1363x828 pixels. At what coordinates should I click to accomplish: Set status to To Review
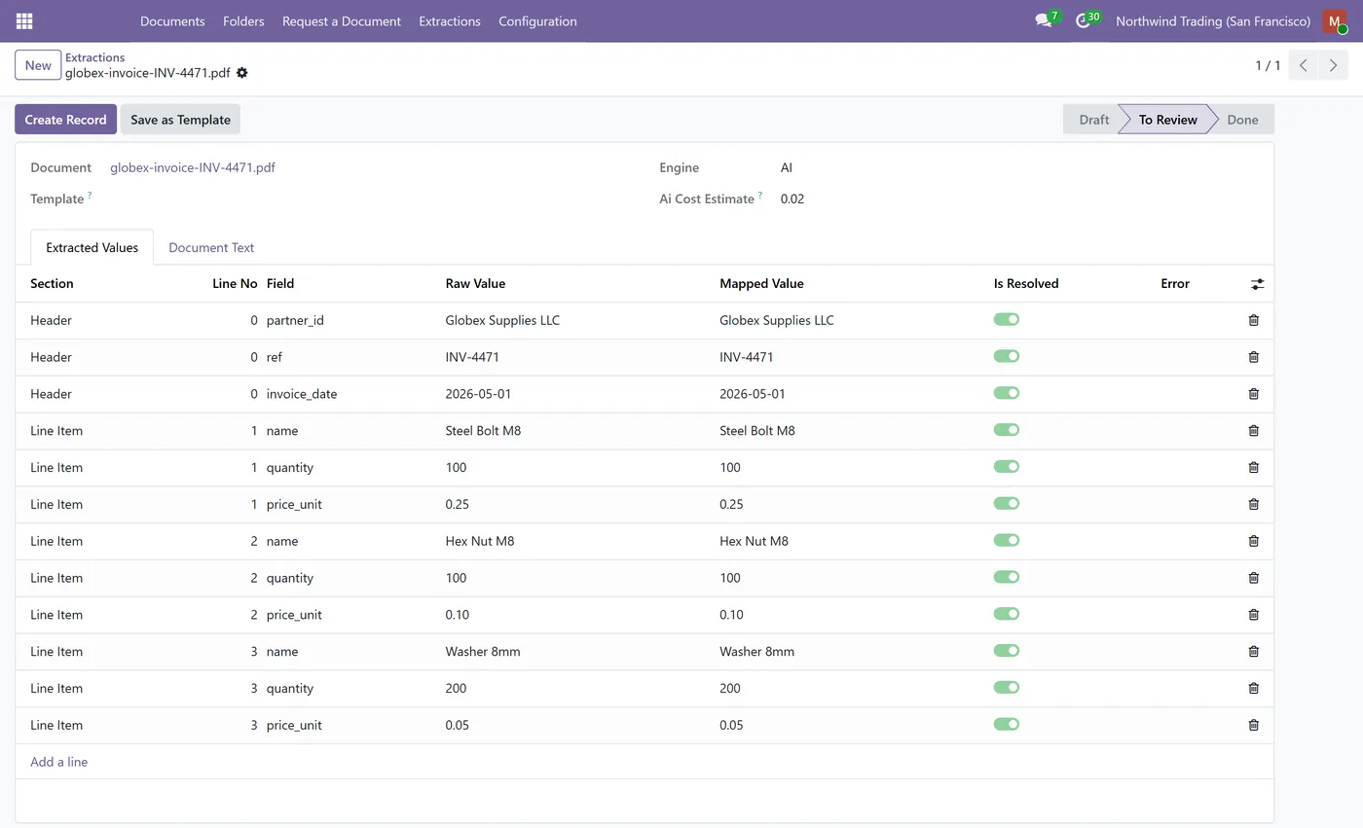(1167, 120)
